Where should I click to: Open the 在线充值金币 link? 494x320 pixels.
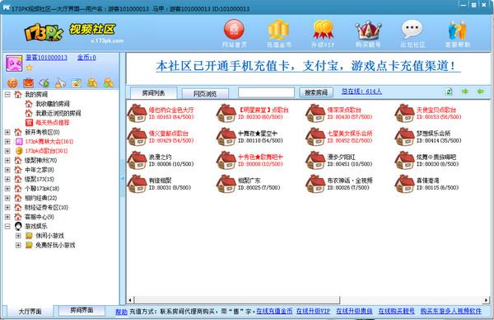pos(274,311)
